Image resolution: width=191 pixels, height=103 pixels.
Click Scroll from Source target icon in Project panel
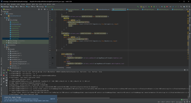pos(39,9)
